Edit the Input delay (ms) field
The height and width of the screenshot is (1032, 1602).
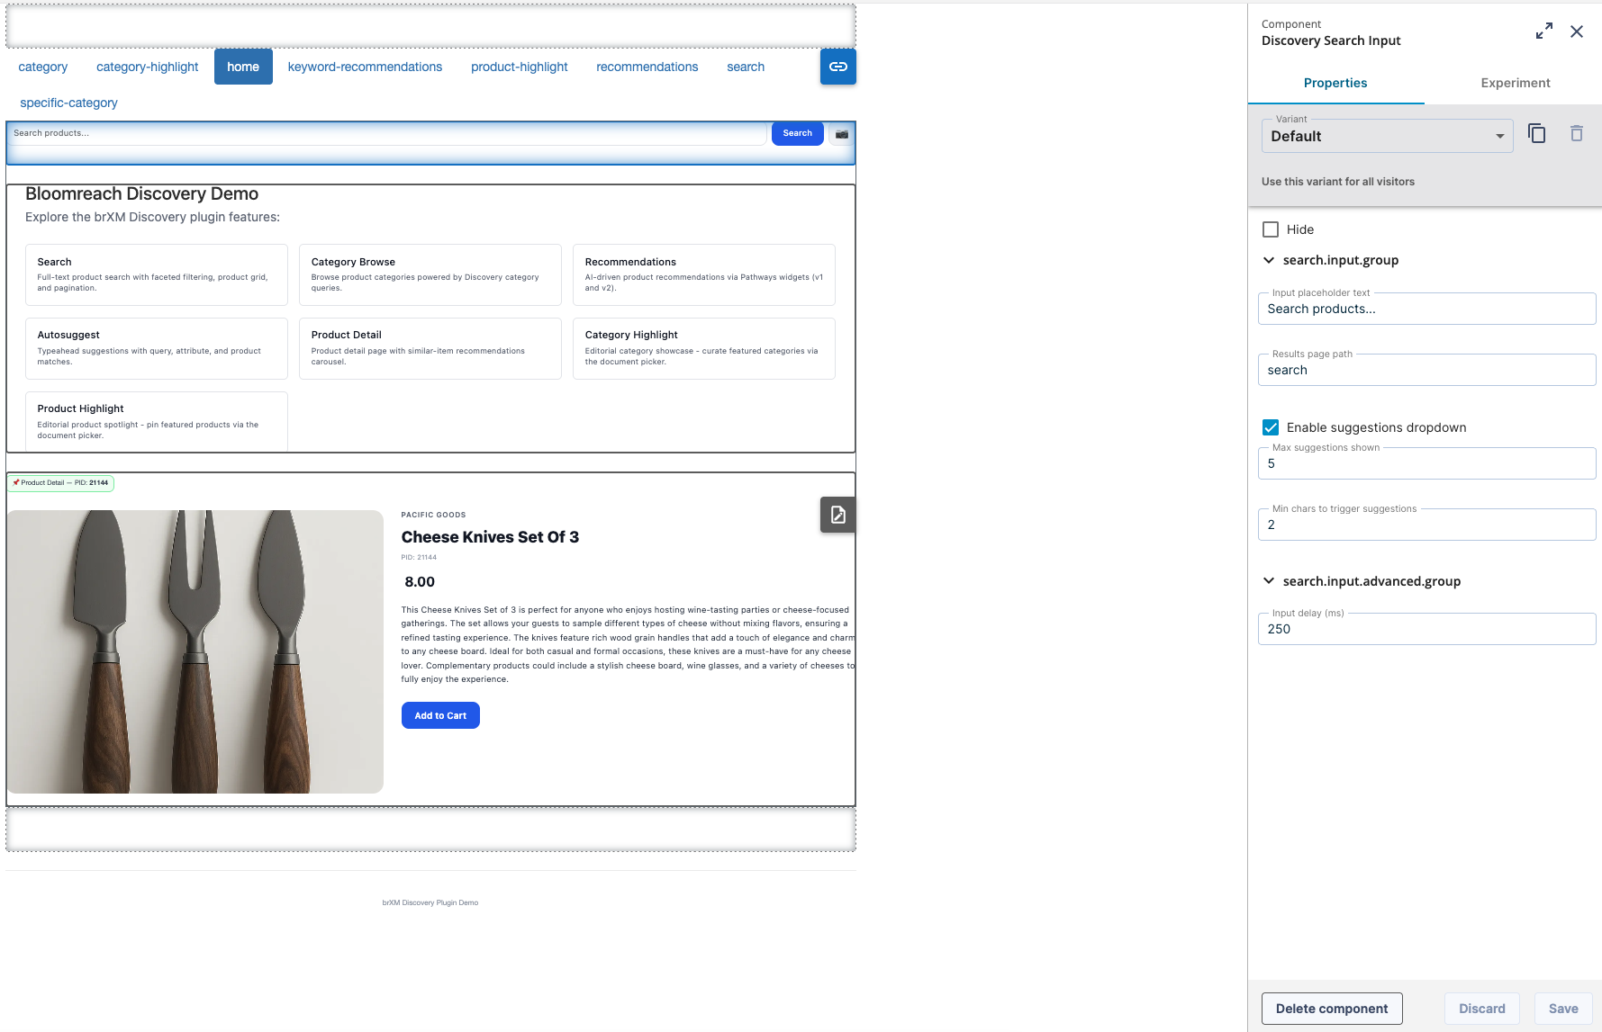coord(1426,629)
